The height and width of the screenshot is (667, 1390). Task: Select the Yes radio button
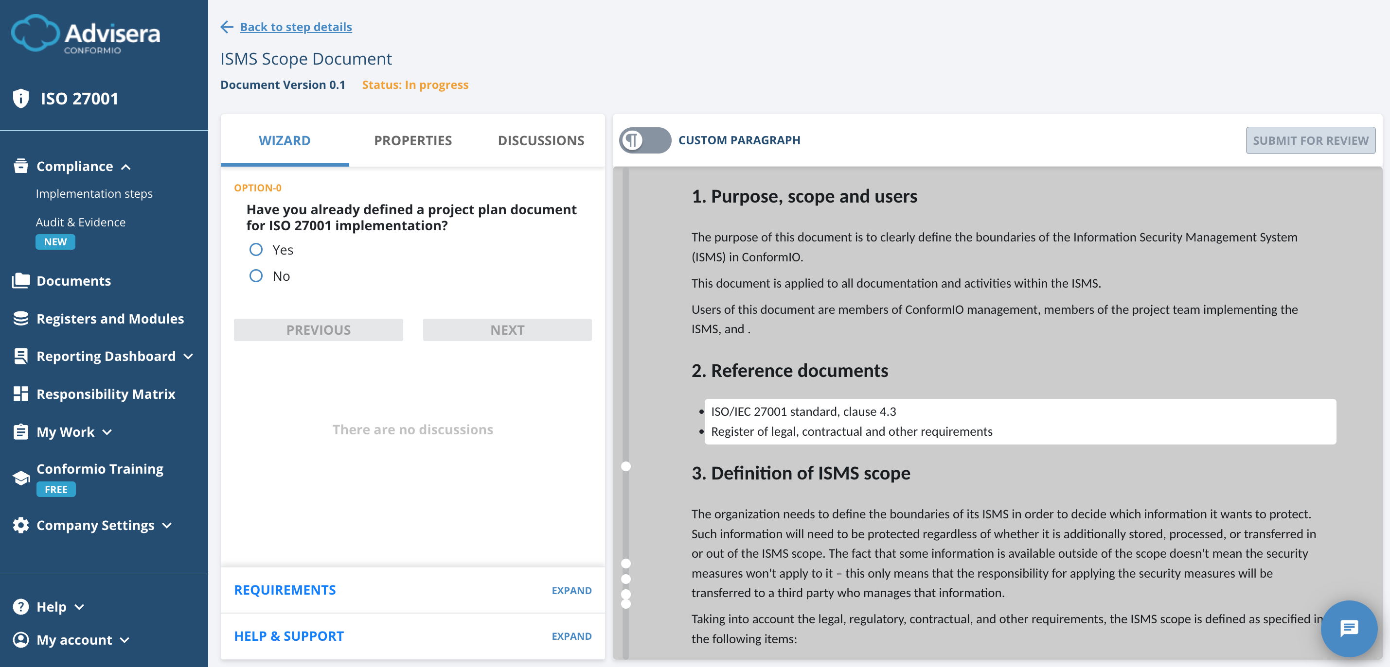click(256, 249)
